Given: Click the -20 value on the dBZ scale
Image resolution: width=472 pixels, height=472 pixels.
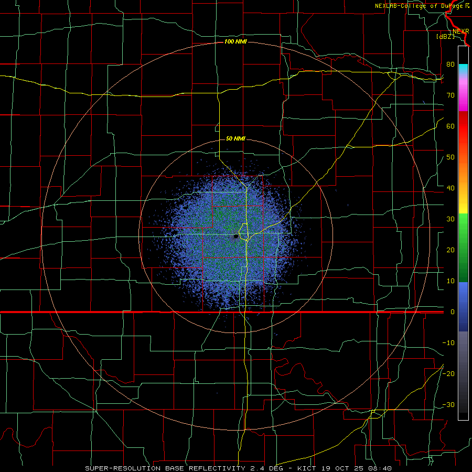Looking at the screenshot, I should pos(448,373).
